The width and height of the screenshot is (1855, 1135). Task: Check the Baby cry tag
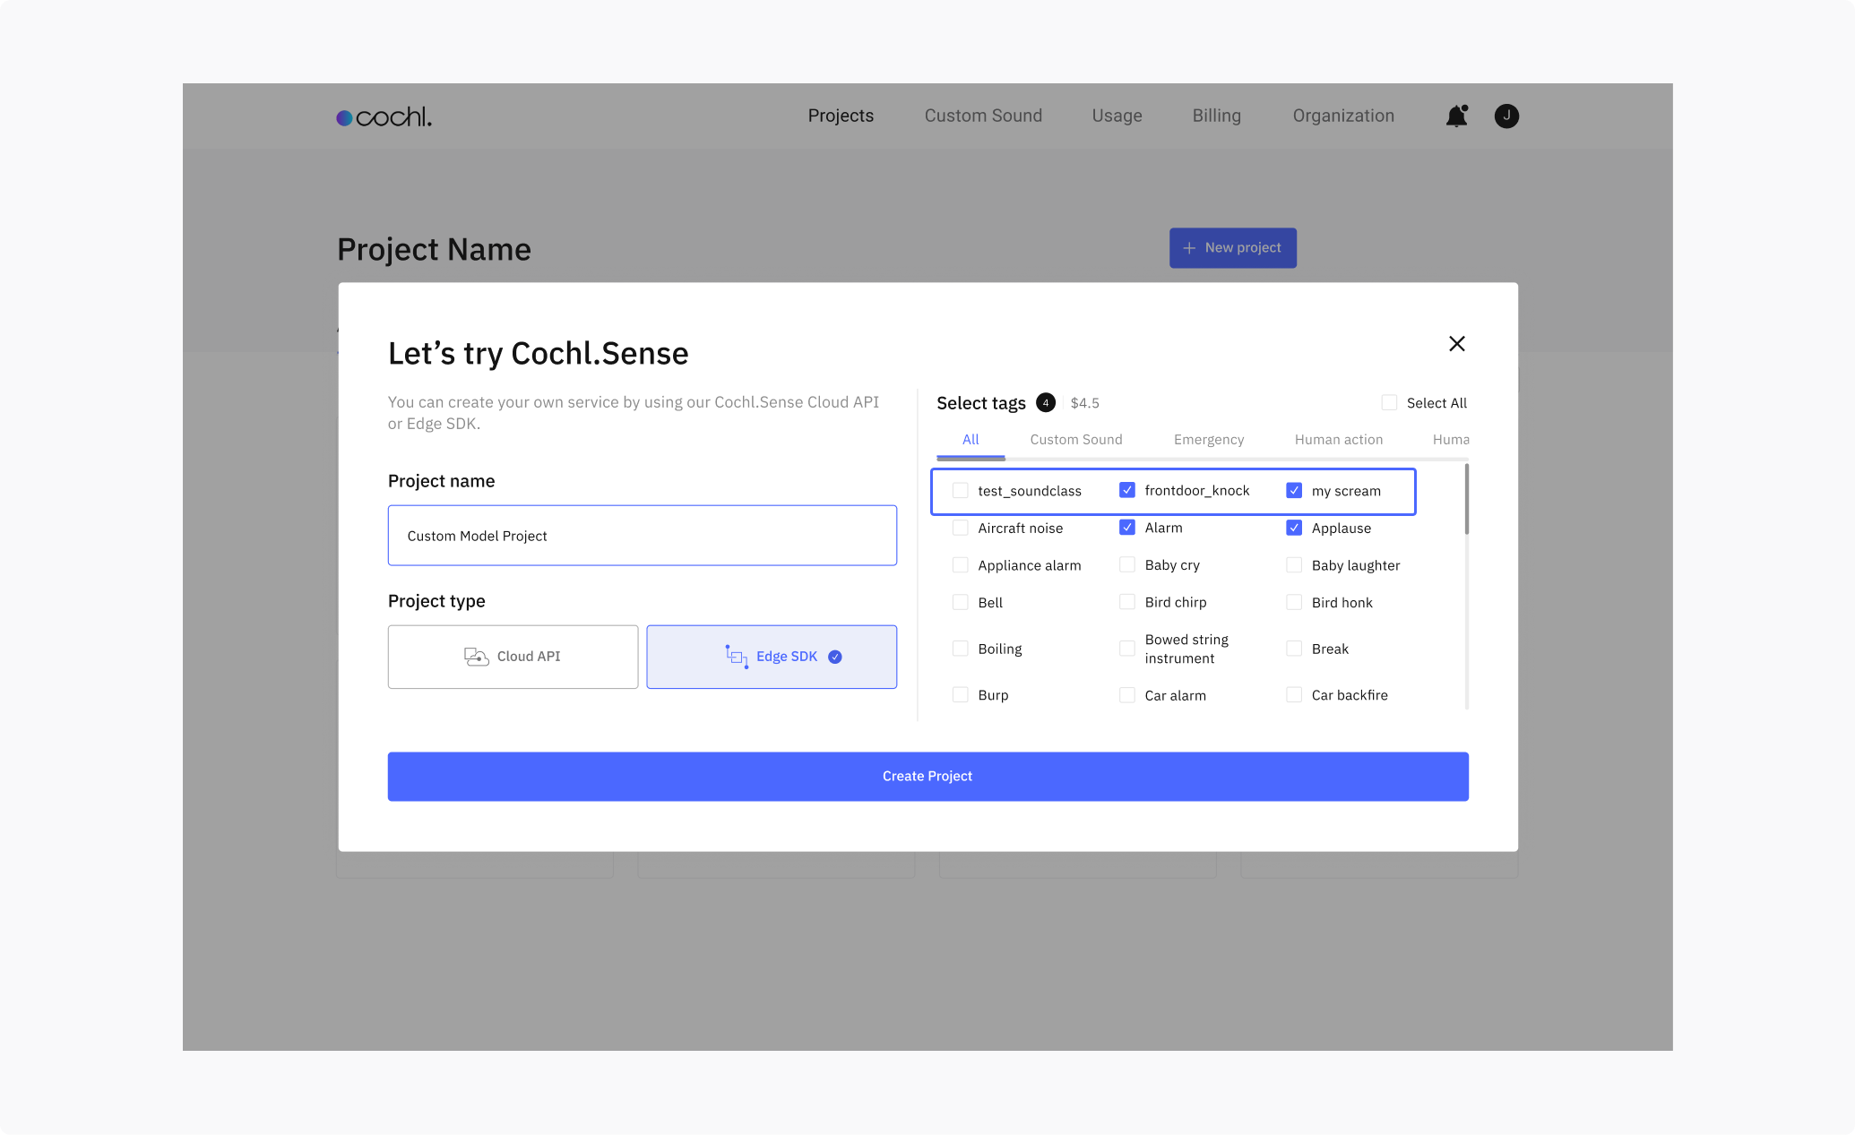[x=1127, y=564]
